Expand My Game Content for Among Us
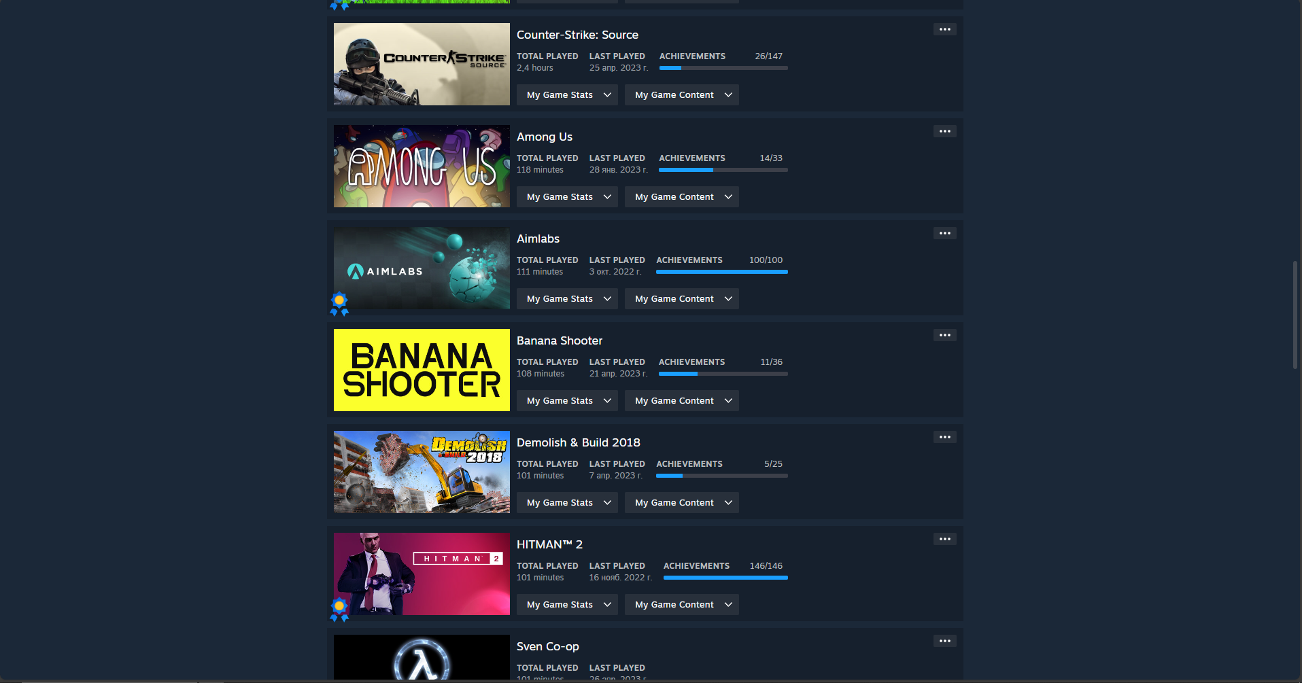This screenshot has height=683, width=1302. point(681,197)
